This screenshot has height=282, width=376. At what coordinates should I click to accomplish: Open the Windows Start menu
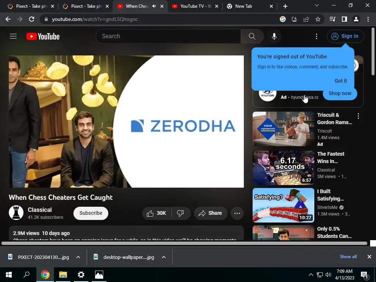pyautogui.click(x=9, y=275)
